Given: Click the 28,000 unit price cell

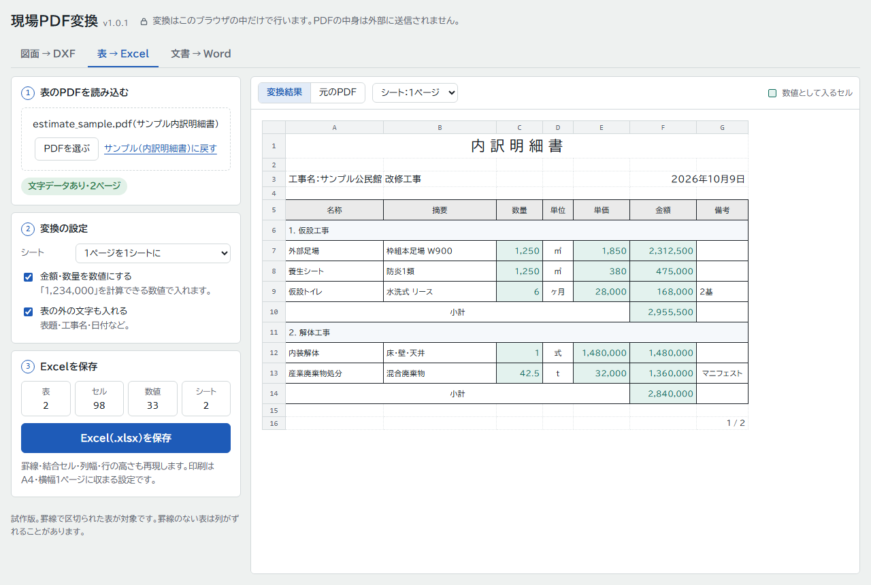Looking at the screenshot, I should coord(602,292).
